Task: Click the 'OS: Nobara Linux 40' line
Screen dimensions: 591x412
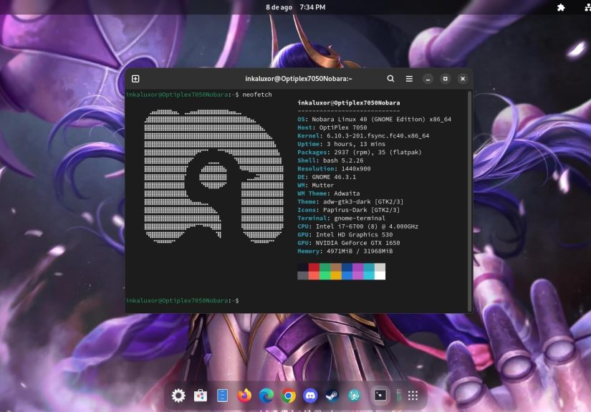Action: pyautogui.click(x=374, y=119)
